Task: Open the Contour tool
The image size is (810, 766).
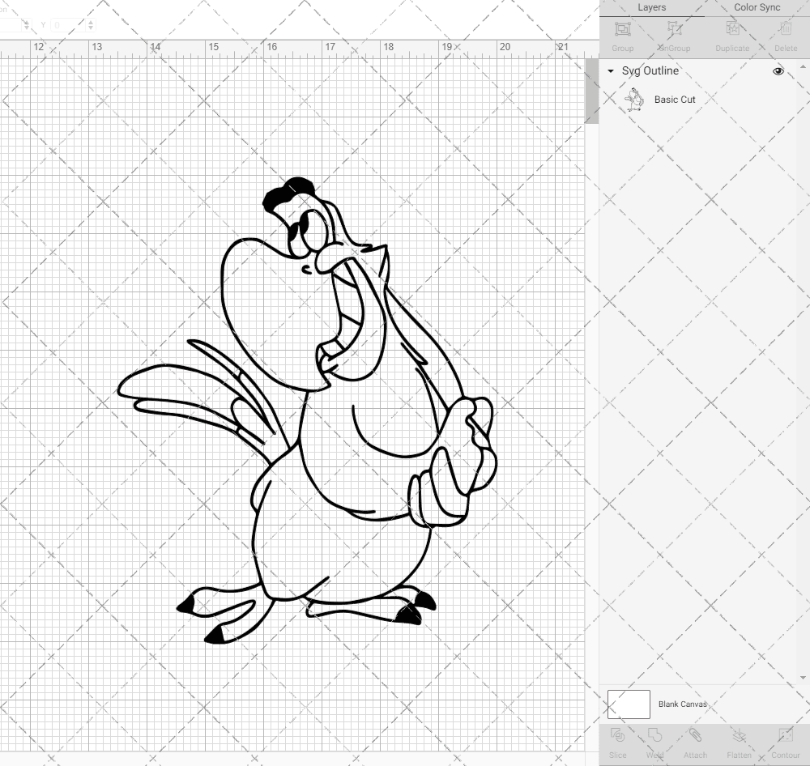Action: [784, 741]
